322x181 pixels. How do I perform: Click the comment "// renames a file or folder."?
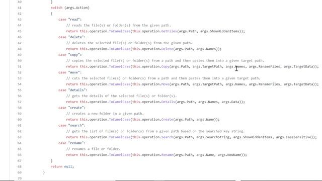click(93, 149)
